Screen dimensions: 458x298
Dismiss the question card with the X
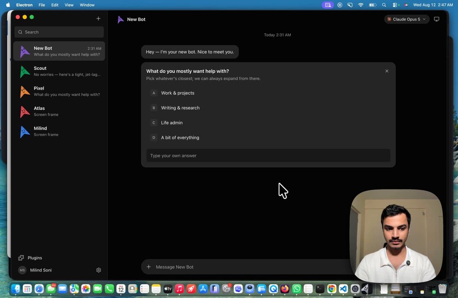pos(387,71)
